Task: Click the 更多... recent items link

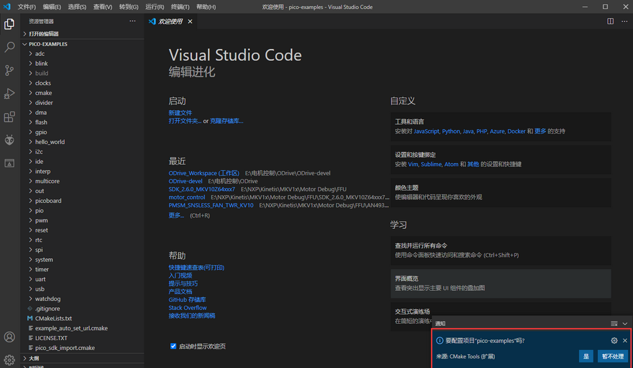Action: [176, 215]
